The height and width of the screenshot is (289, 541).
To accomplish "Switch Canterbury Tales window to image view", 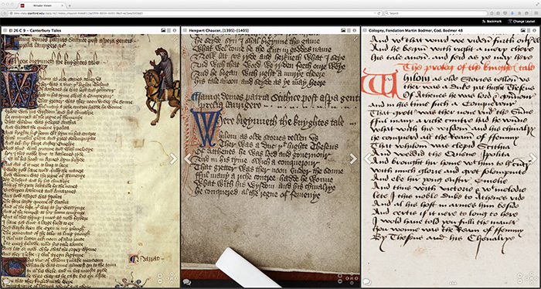I will tap(163, 30).
